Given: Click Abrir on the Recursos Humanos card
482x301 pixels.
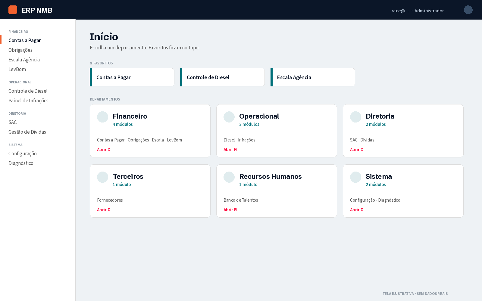Looking at the screenshot, I should pos(230,210).
